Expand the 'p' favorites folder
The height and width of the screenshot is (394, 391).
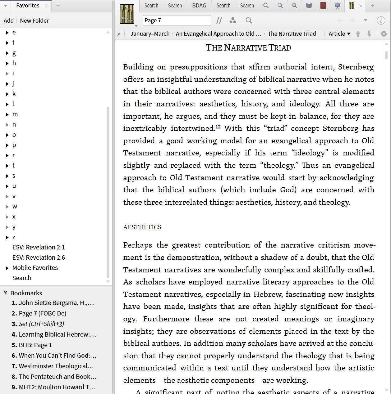7,145
